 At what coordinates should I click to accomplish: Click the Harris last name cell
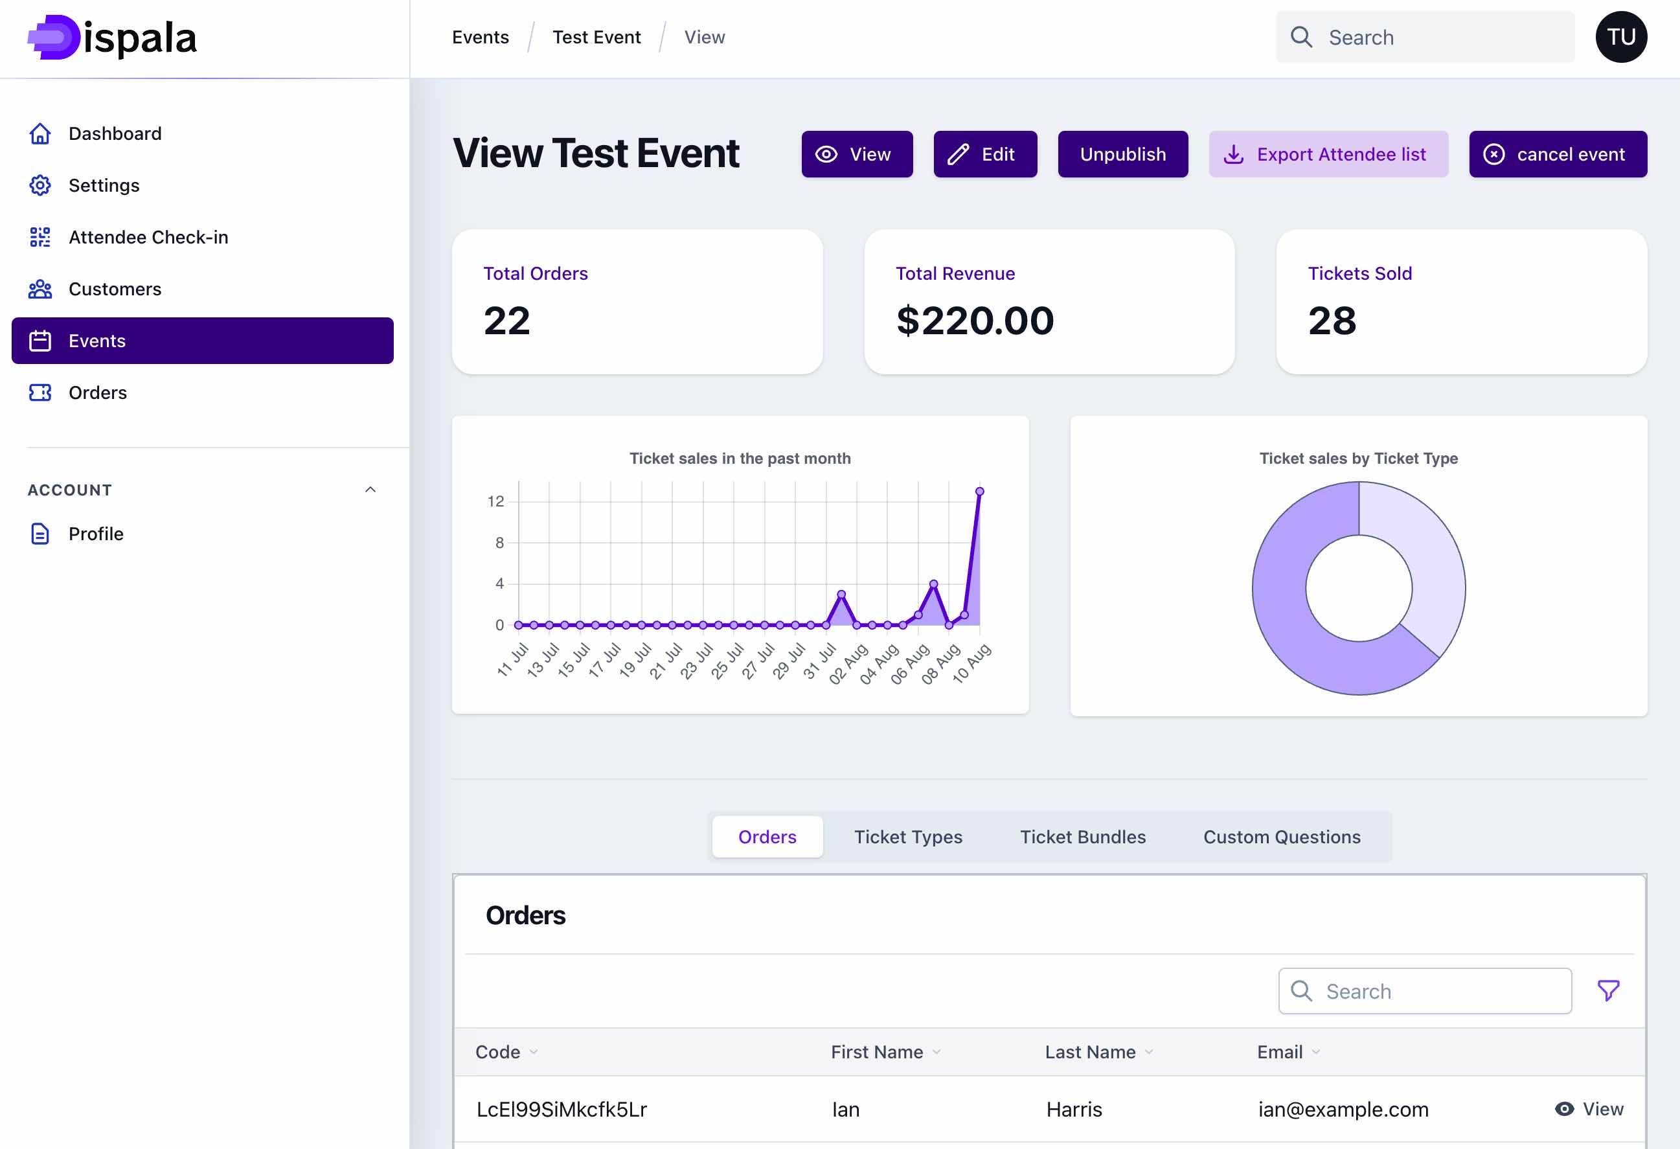pos(1074,1109)
